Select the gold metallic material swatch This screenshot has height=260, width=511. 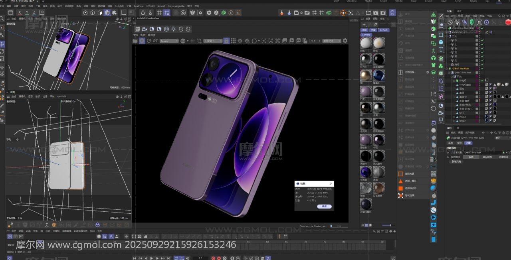[x=366, y=75]
